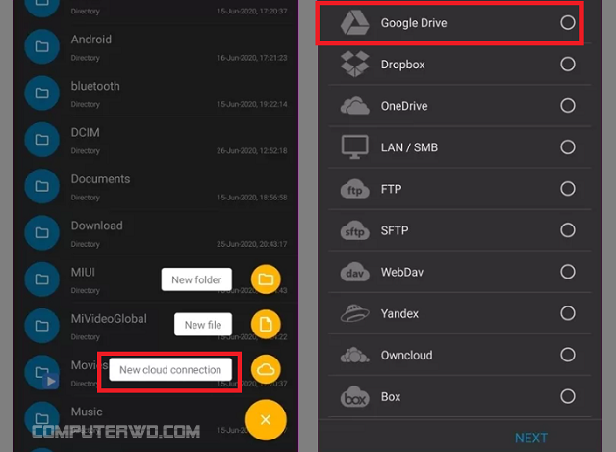Choose the Owncloud label
This screenshot has height=452, width=616.
406,356
